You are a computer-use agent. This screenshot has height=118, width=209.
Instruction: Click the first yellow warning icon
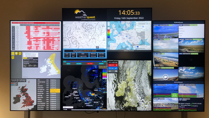pos(13,53)
